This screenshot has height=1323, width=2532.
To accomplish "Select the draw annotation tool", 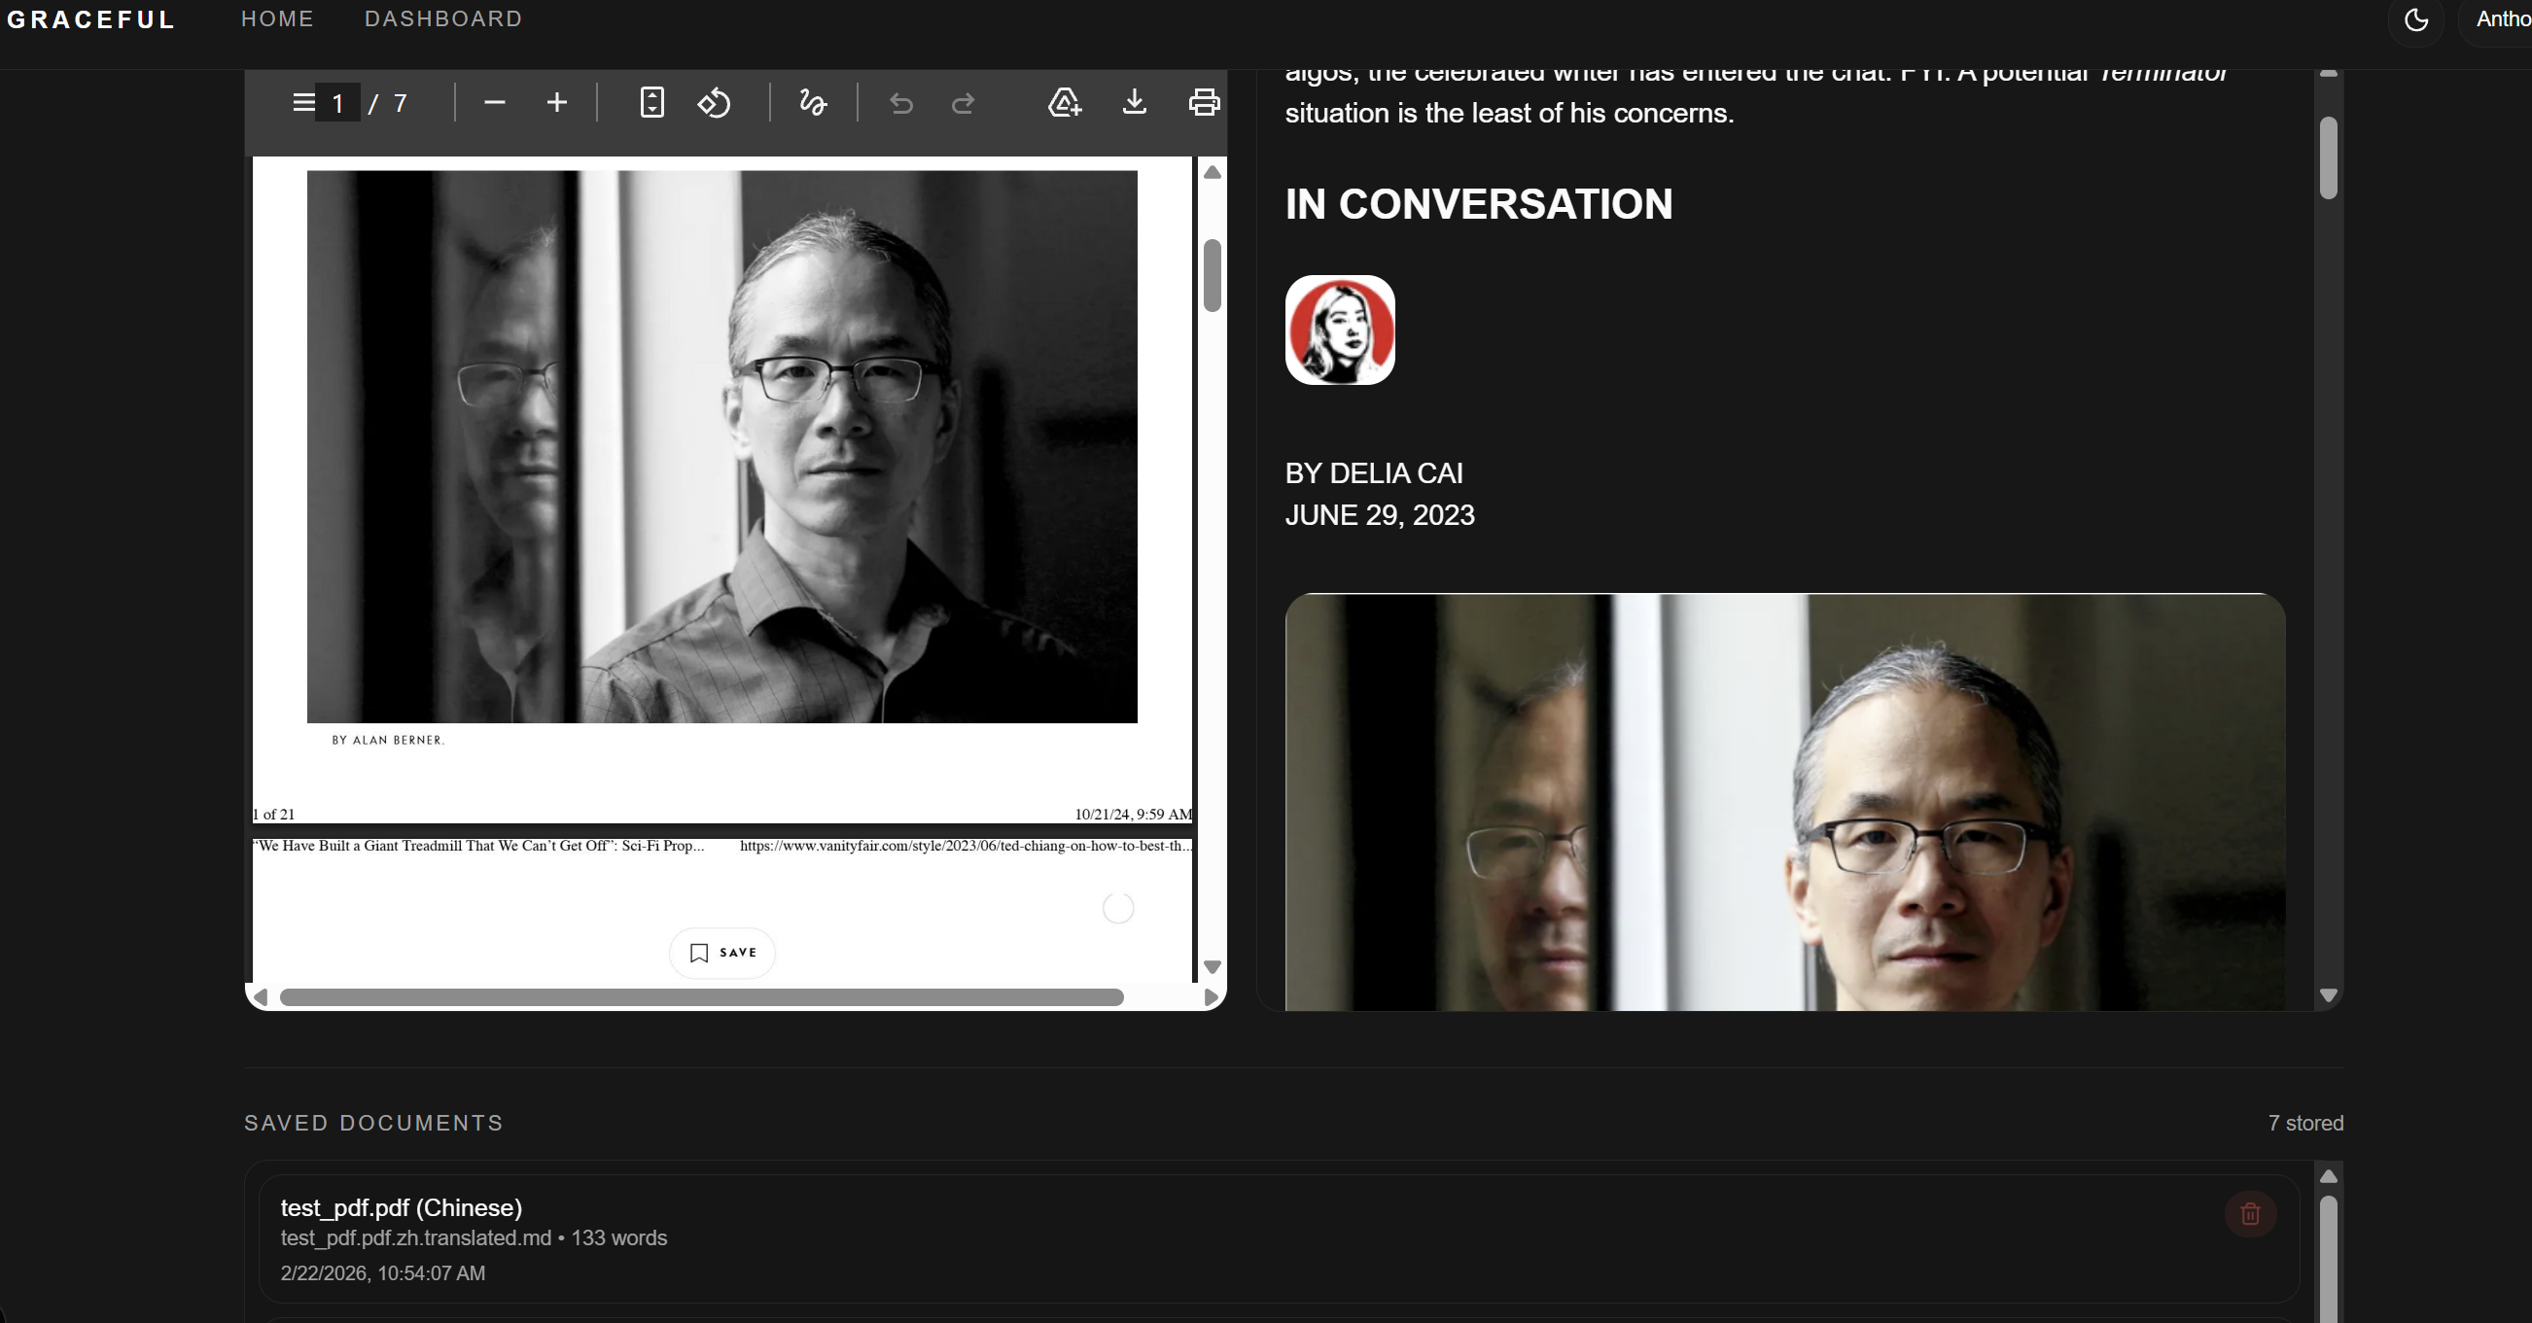I will click(813, 102).
